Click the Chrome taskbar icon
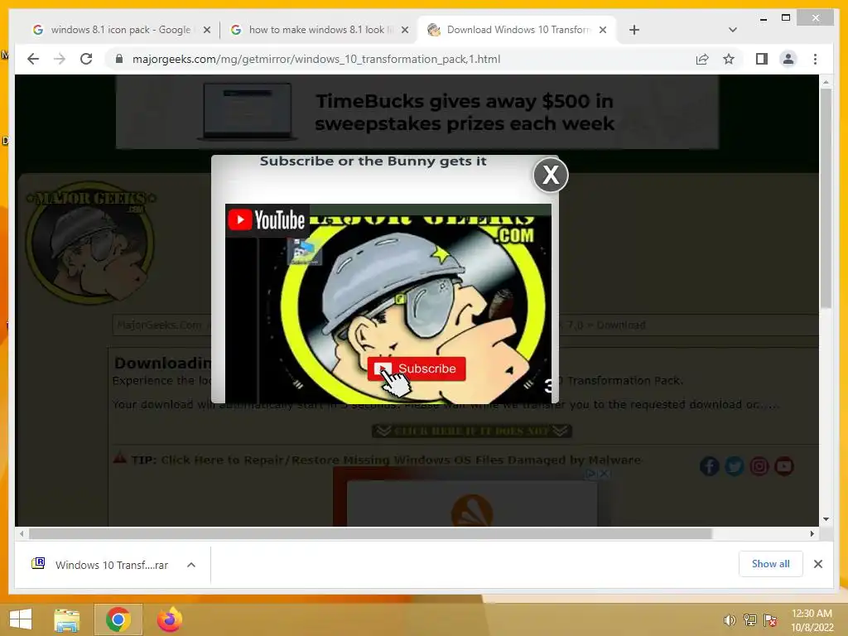The image size is (848, 636). click(x=118, y=619)
